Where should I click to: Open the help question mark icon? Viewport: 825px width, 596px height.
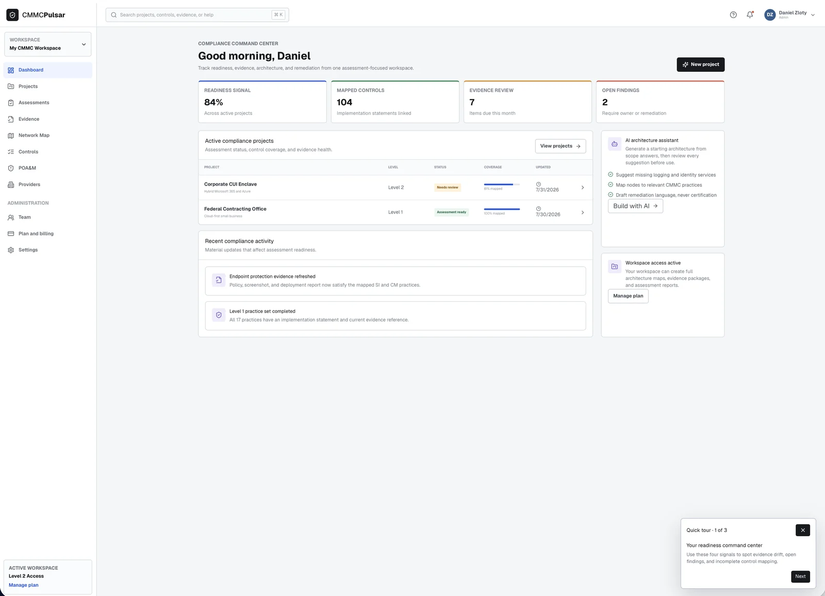click(x=733, y=15)
